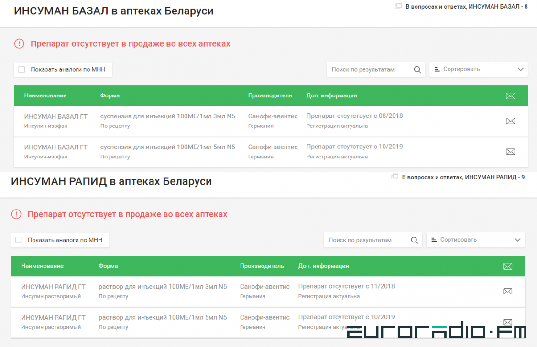Click Наименование column header in БАЗАЛ table
Viewport: 537px width, 347px height.
coord(45,95)
